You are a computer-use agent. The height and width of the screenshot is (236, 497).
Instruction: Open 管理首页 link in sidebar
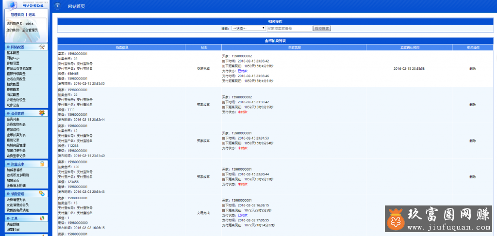tap(17, 15)
